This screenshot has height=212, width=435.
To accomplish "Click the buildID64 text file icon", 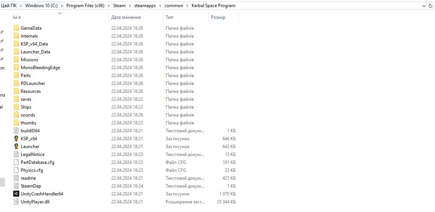I will click(x=16, y=130).
